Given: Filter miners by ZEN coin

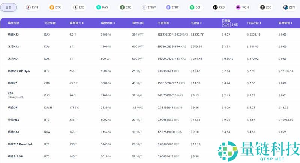Looking at the screenshot, I should (x=289, y=7).
